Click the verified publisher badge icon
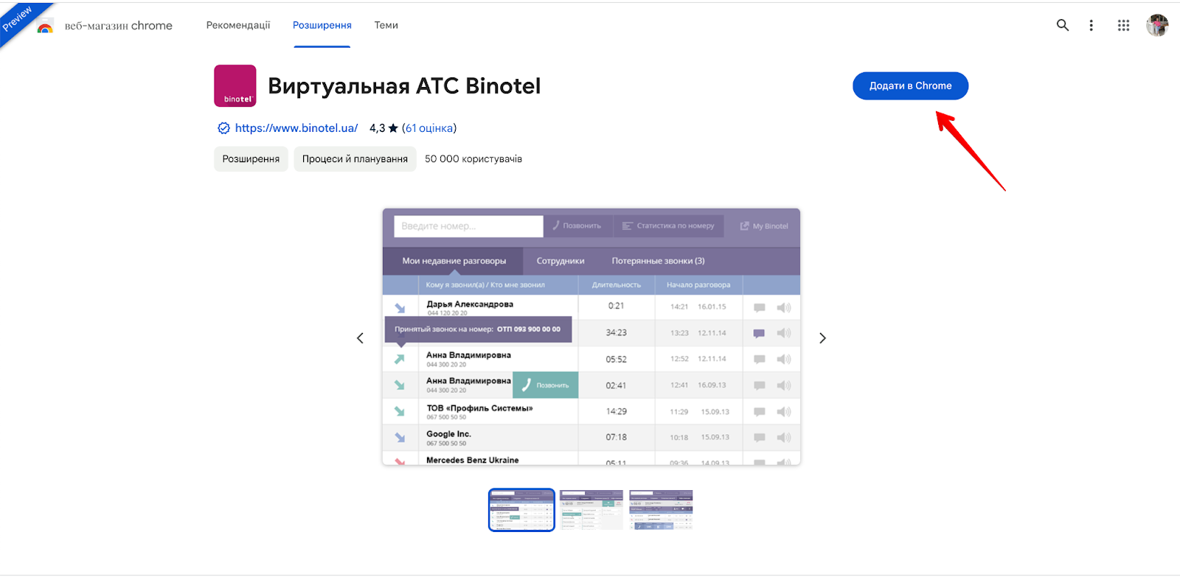 [223, 128]
